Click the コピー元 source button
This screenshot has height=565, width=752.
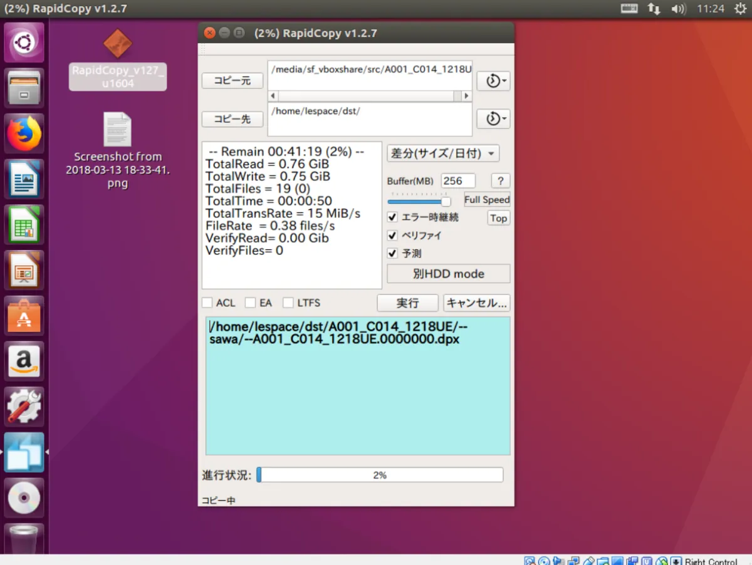pyautogui.click(x=232, y=81)
